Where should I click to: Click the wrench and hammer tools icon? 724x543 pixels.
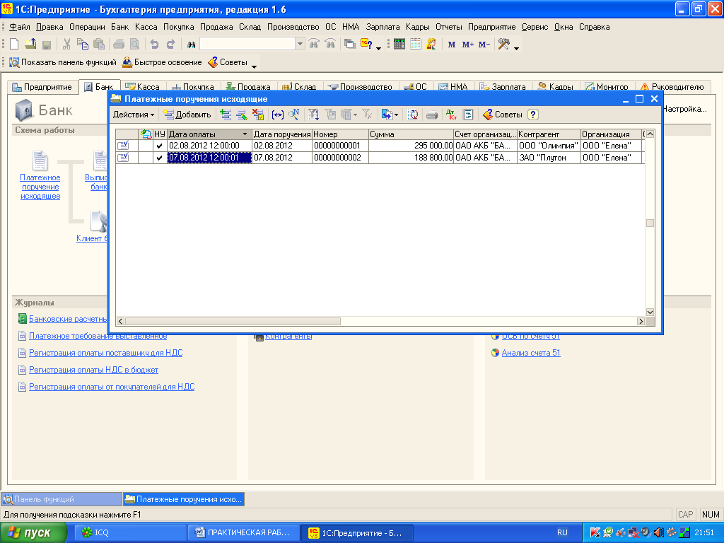click(x=503, y=45)
